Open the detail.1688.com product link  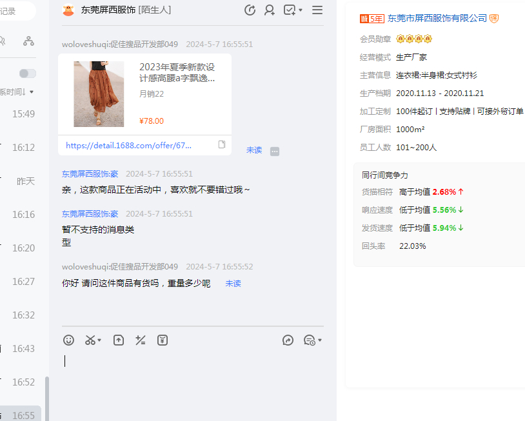click(128, 146)
